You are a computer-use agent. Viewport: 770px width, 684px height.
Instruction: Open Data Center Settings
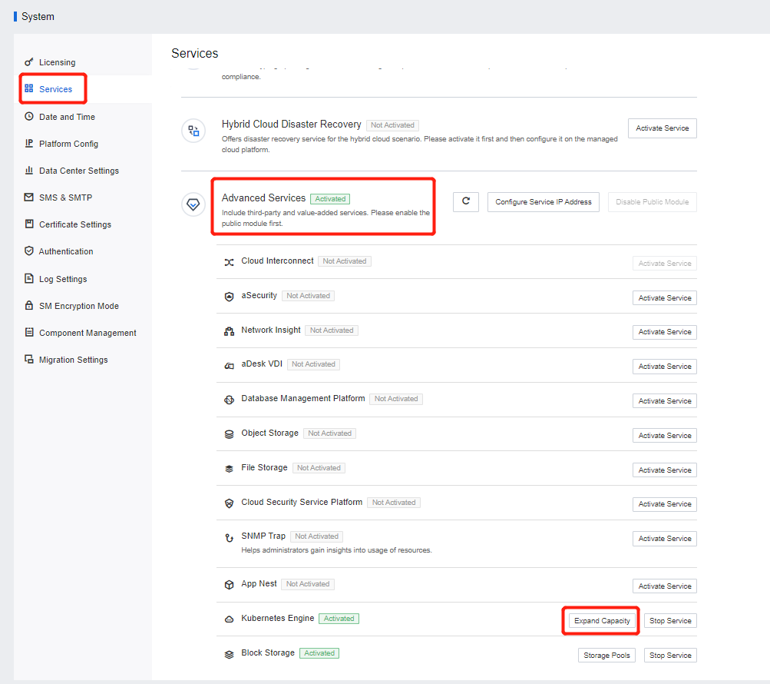coord(79,171)
